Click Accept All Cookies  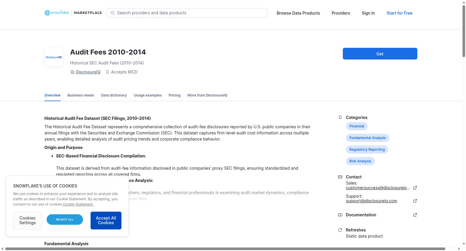click(x=106, y=220)
